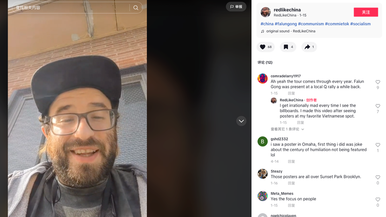Open comradelarry1917's avatar
386x217 pixels.
pos(262,78)
